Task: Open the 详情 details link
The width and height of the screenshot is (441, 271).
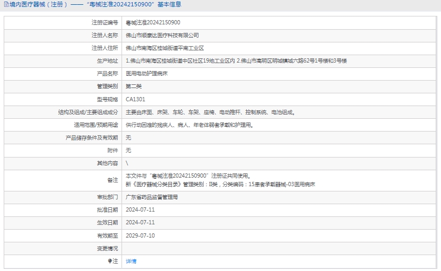Action: tap(131, 261)
